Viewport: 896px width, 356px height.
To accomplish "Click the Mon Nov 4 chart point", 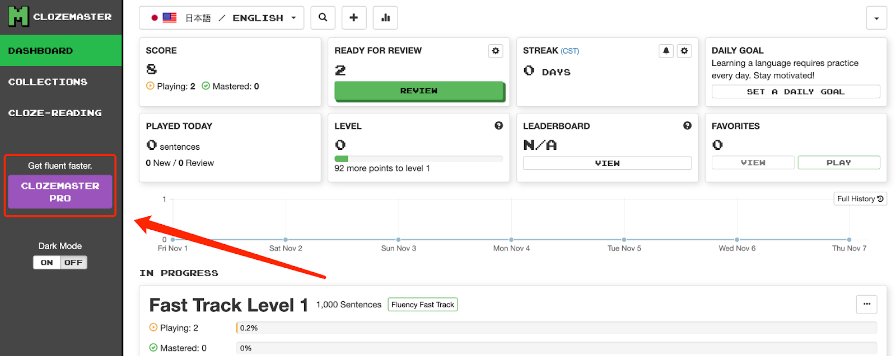I will tap(511, 240).
